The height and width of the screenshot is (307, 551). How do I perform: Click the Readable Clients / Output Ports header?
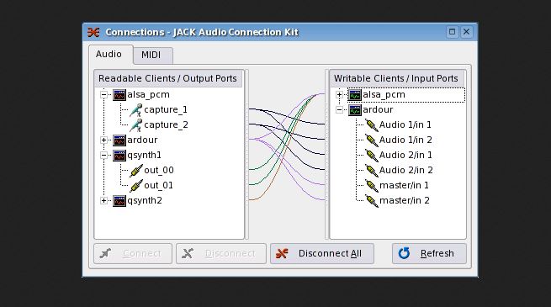pyautogui.click(x=168, y=78)
